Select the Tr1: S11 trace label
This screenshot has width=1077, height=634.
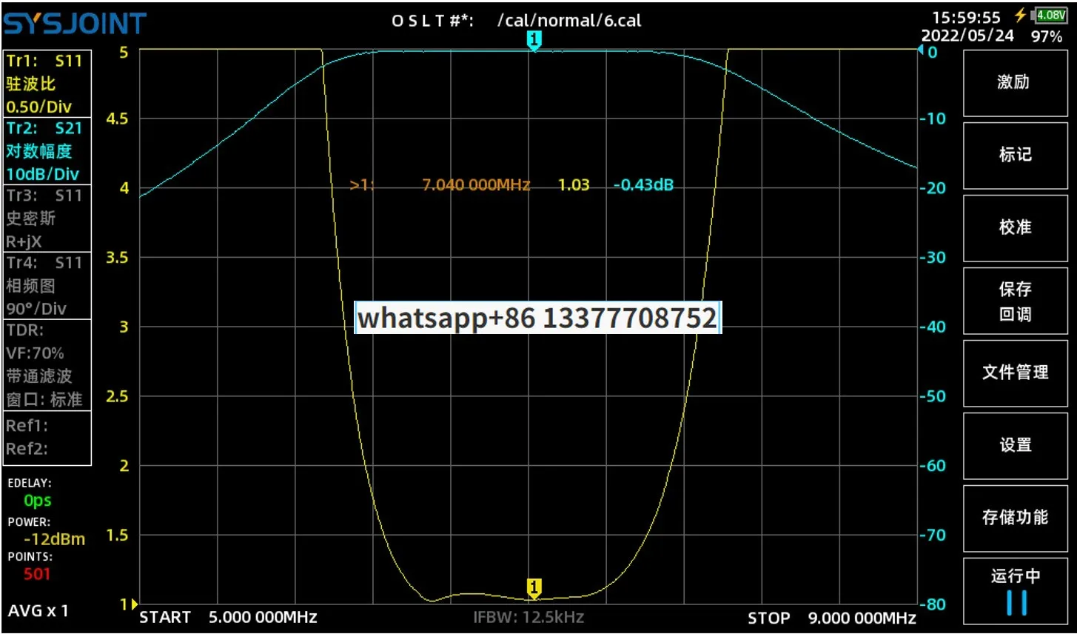coord(44,61)
